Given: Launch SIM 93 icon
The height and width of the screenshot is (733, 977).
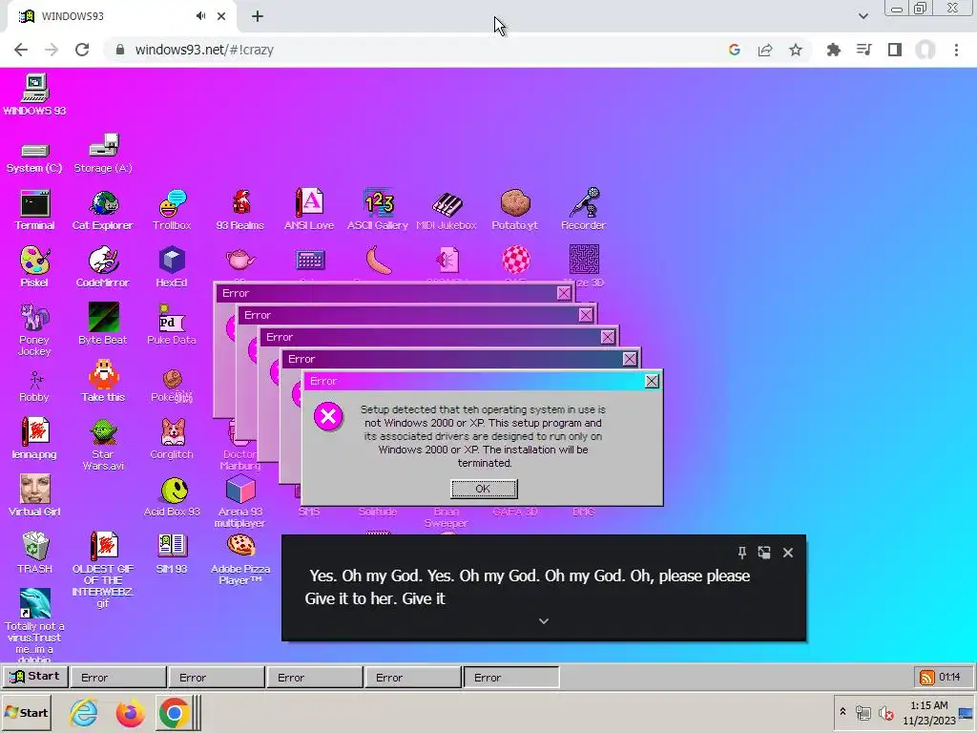Looking at the screenshot, I should 172,554.
